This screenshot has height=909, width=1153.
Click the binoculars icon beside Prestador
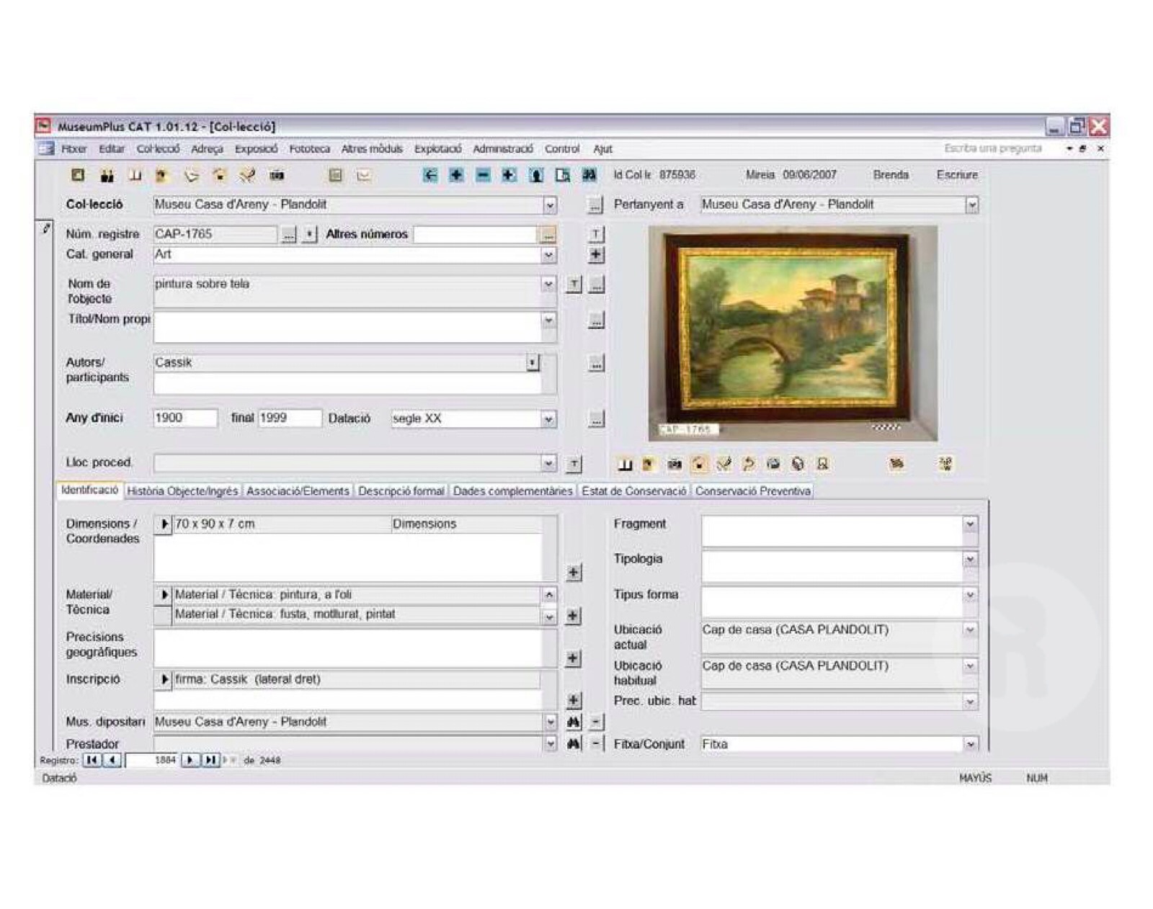573,743
